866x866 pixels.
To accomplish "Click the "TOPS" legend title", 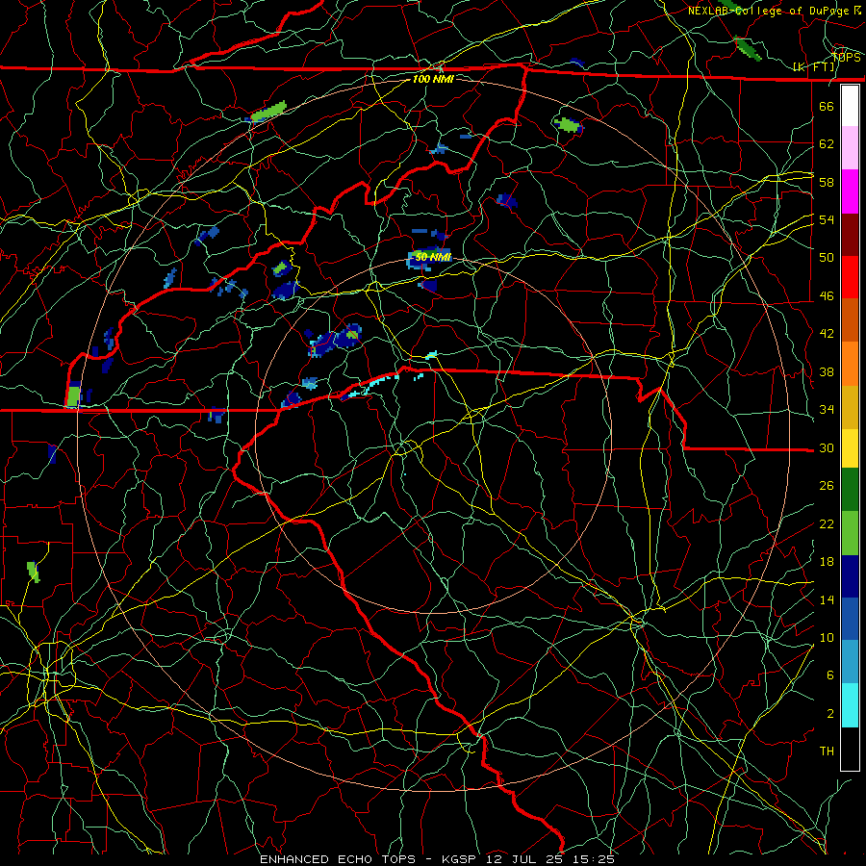I will (x=847, y=57).
